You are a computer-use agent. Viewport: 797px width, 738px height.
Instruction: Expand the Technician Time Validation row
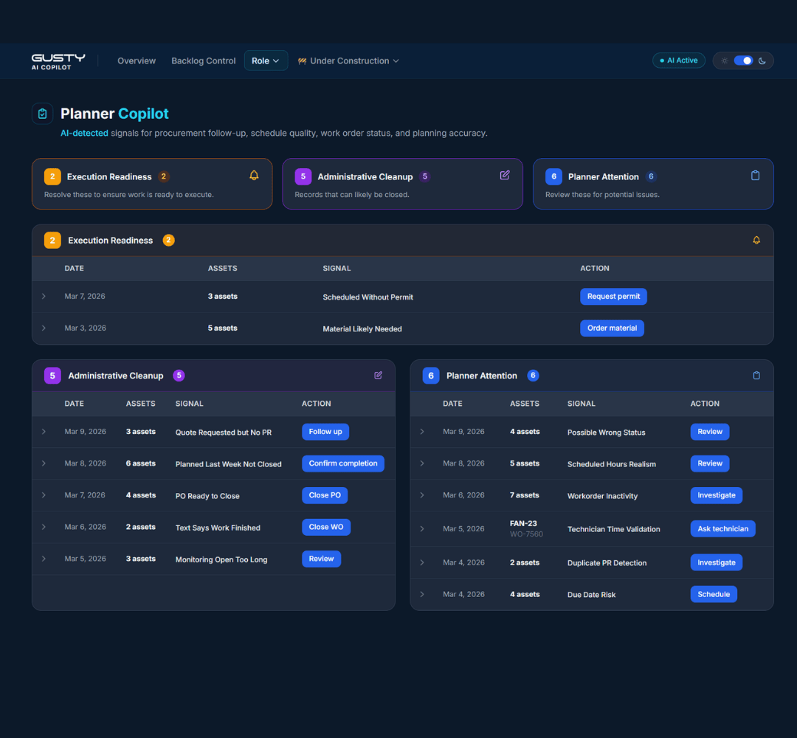pyautogui.click(x=421, y=528)
